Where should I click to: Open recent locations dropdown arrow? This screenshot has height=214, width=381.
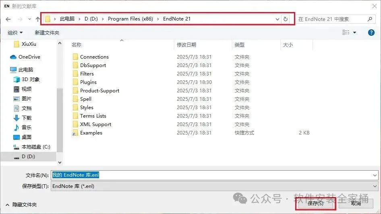coord(29,19)
